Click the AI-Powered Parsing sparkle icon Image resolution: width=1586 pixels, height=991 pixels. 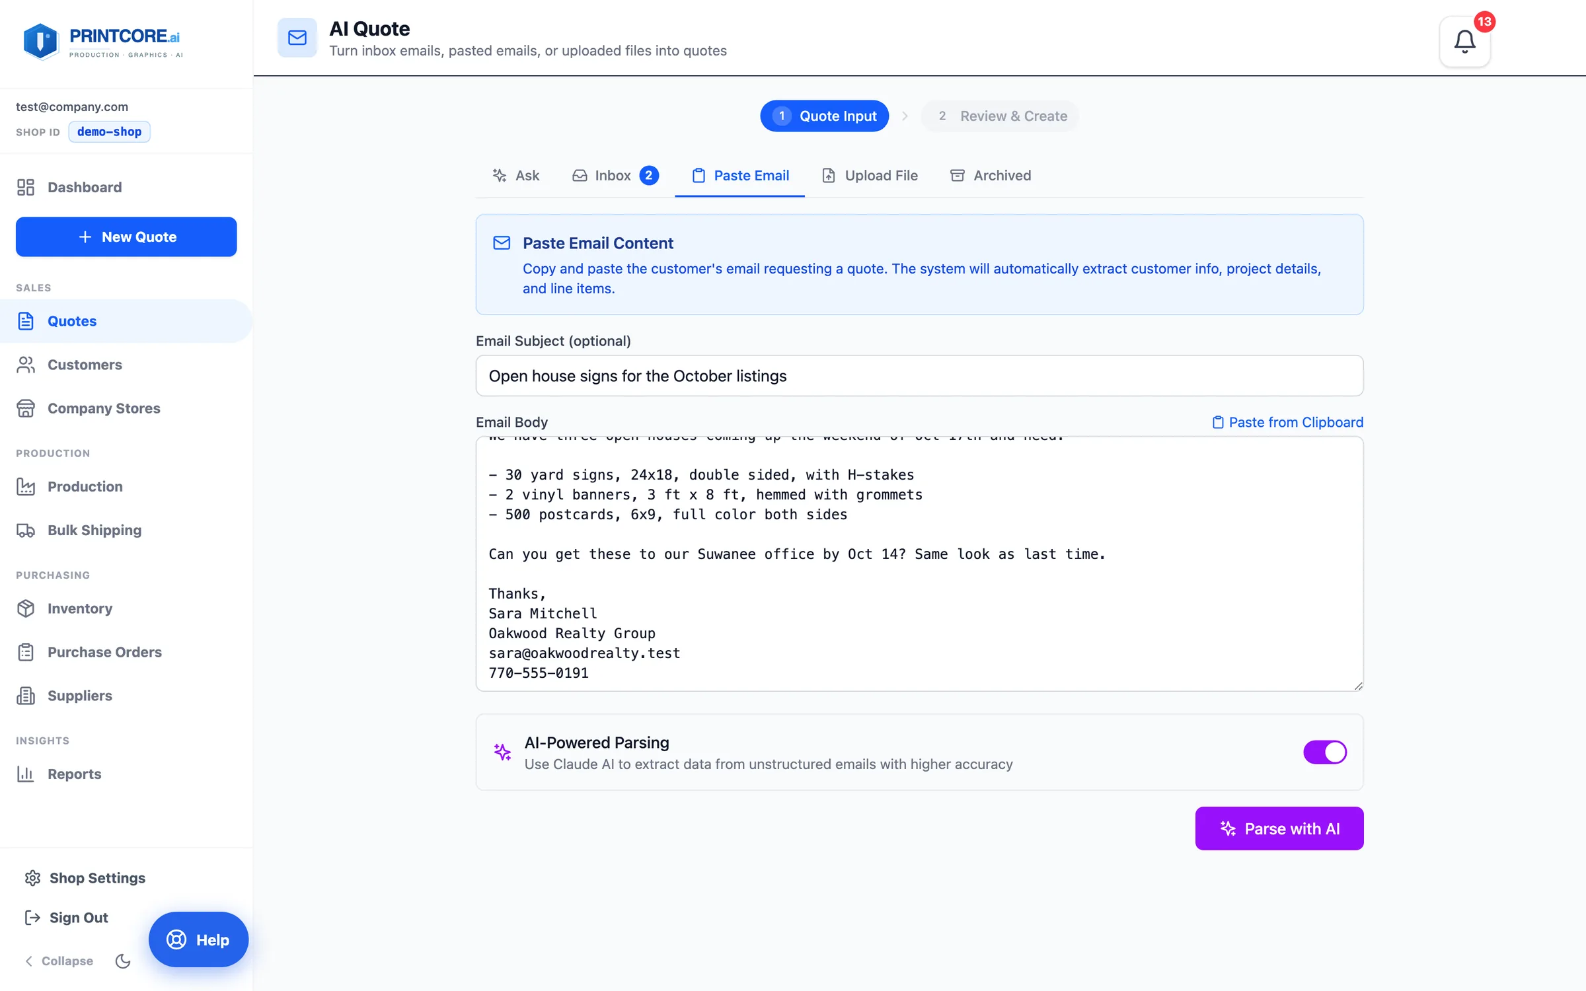tap(502, 752)
